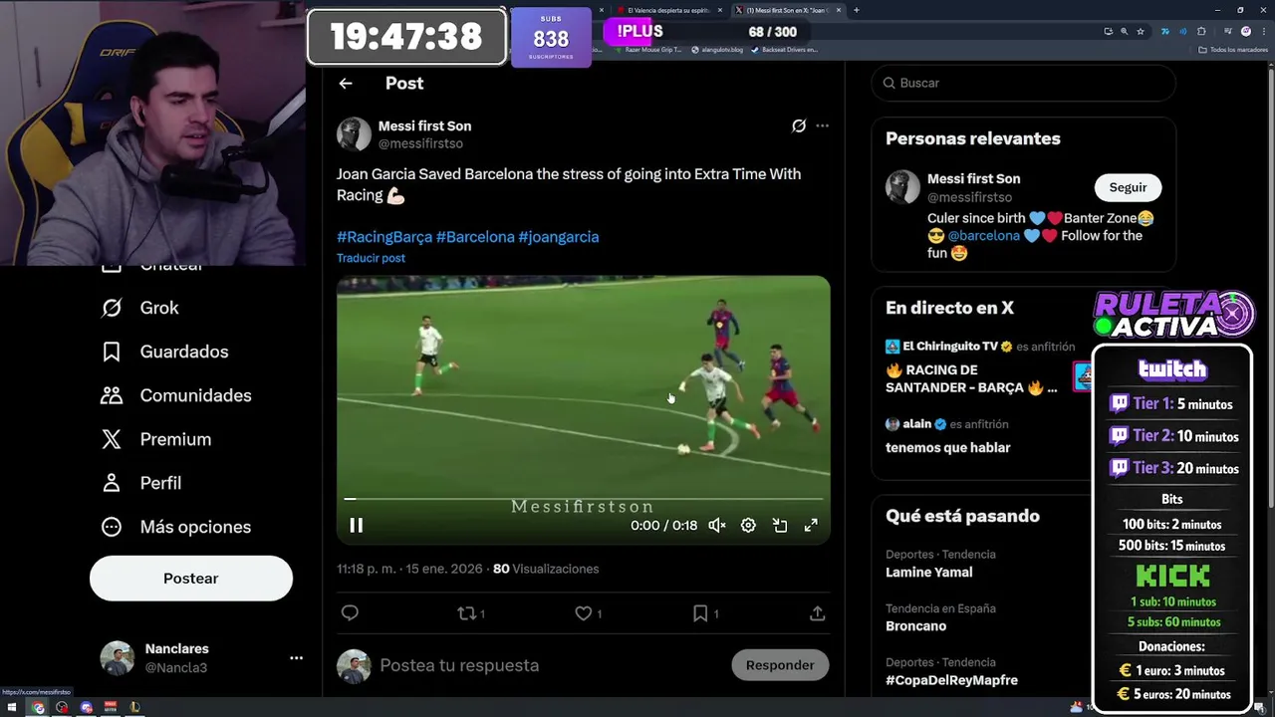The width and height of the screenshot is (1275, 717).
Task: Go back using the Post arrow
Action: pyautogui.click(x=346, y=84)
